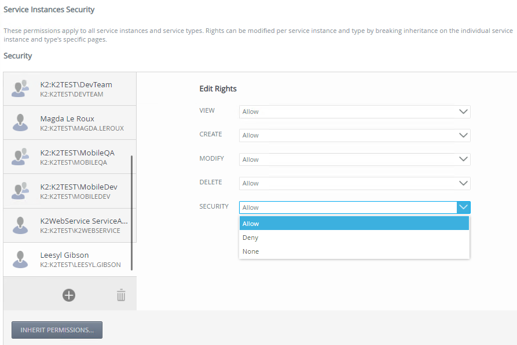Click the MobileQA group avatar icon
Screen dimensions: 517x345
pos(21,157)
